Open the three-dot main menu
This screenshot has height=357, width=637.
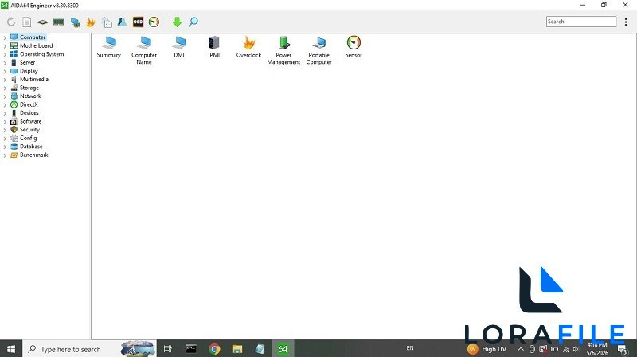coord(626,22)
